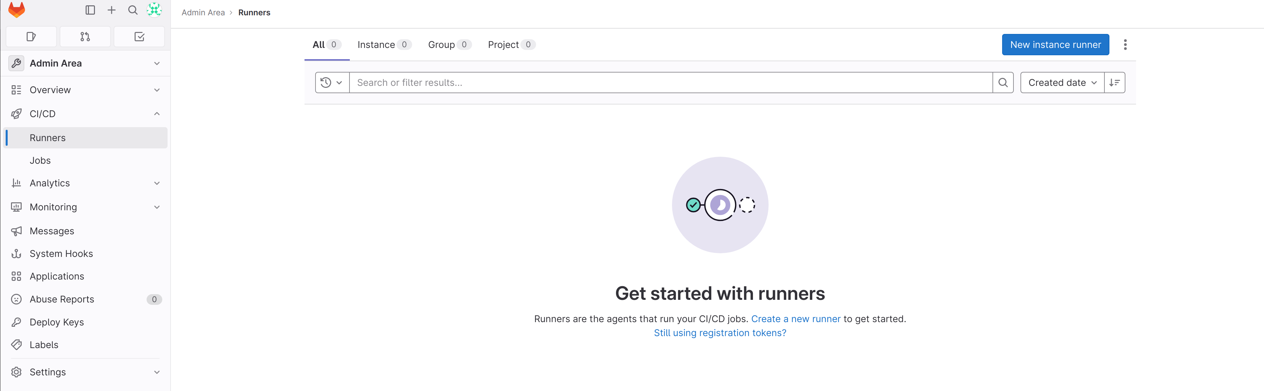This screenshot has height=391, width=1264.
Task: Click Still using registration tokens link
Action: (720, 333)
